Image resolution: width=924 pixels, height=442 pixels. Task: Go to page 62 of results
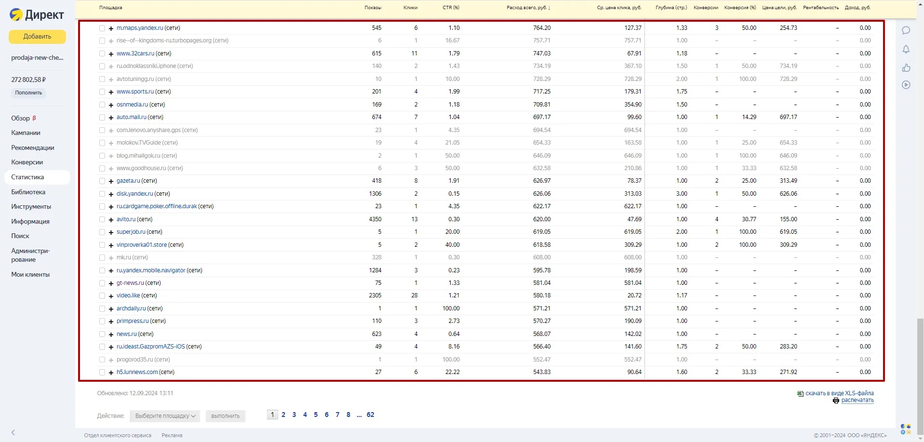pyautogui.click(x=370, y=415)
